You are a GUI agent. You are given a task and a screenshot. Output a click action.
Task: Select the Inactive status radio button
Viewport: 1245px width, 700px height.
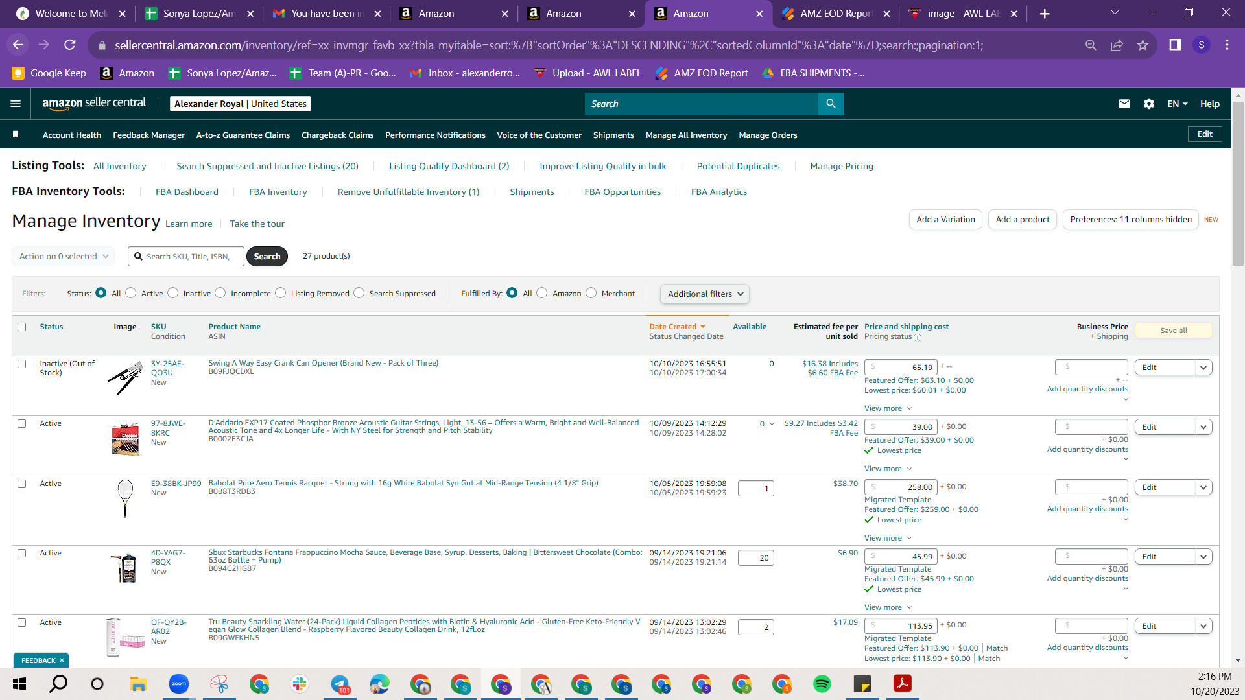click(x=173, y=293)
